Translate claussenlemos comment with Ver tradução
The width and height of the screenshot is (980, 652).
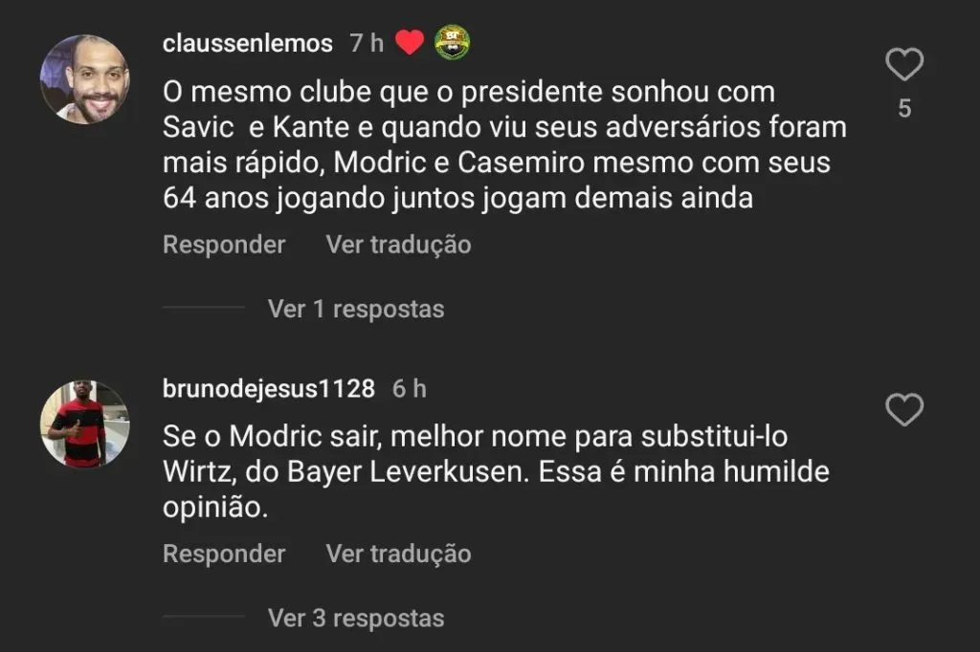pos(398,245)
